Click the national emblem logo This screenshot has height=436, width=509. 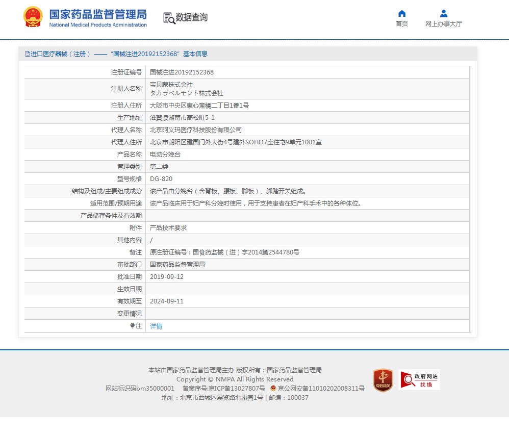click(33, 17)
